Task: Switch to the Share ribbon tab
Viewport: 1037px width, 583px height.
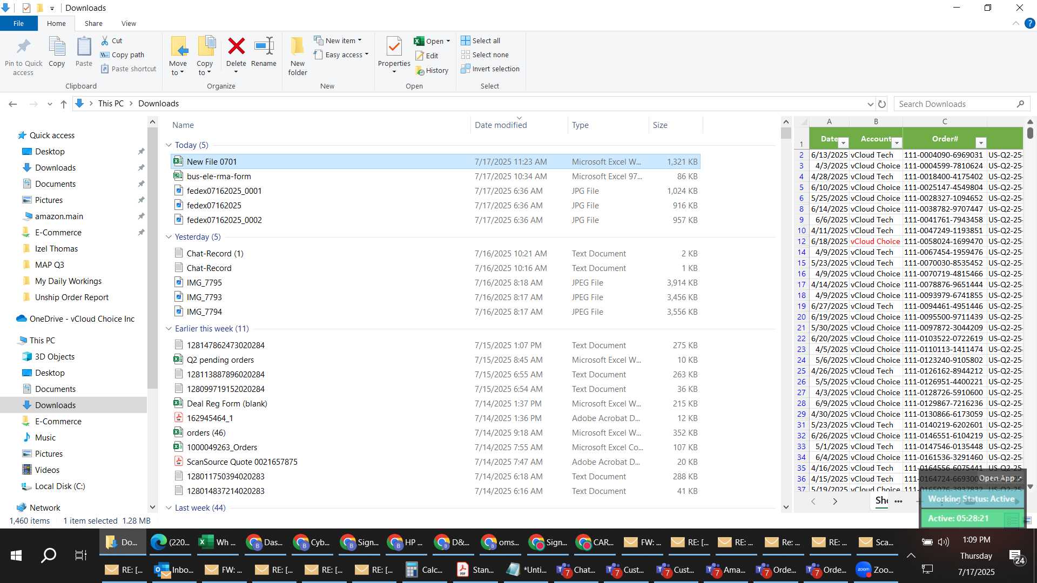Action: 93,23
